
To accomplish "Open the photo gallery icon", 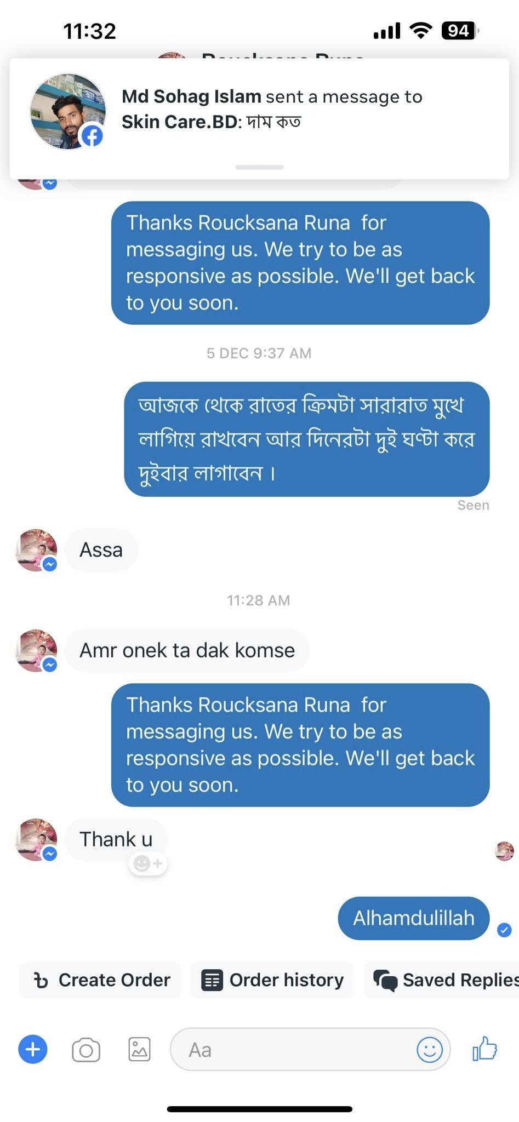I will pos(139,1050).
